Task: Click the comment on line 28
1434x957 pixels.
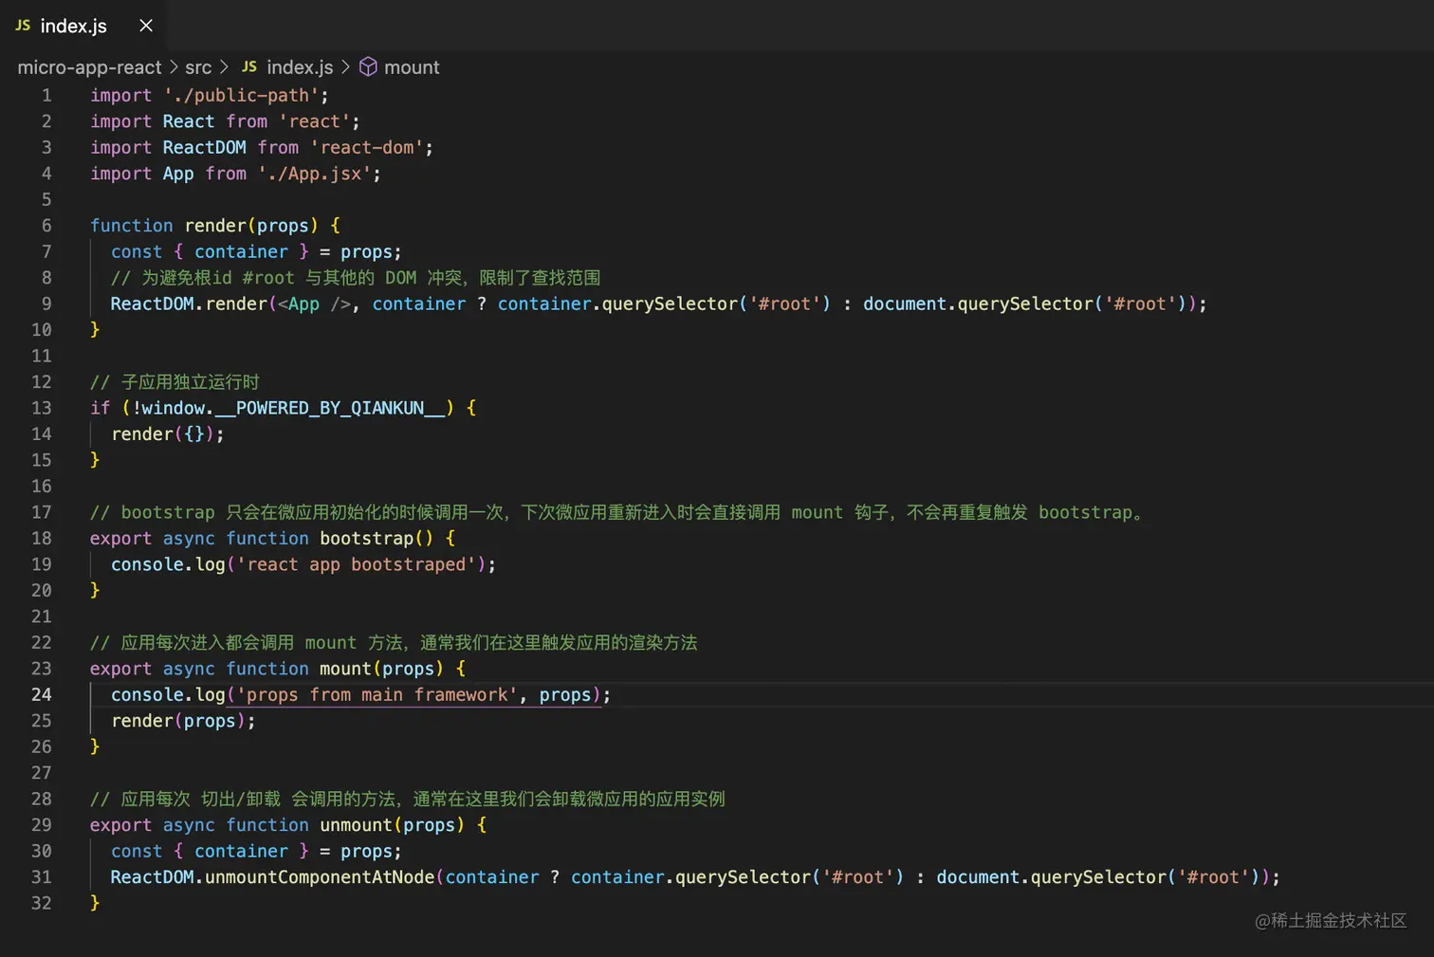Action: (x=408, y=800)
